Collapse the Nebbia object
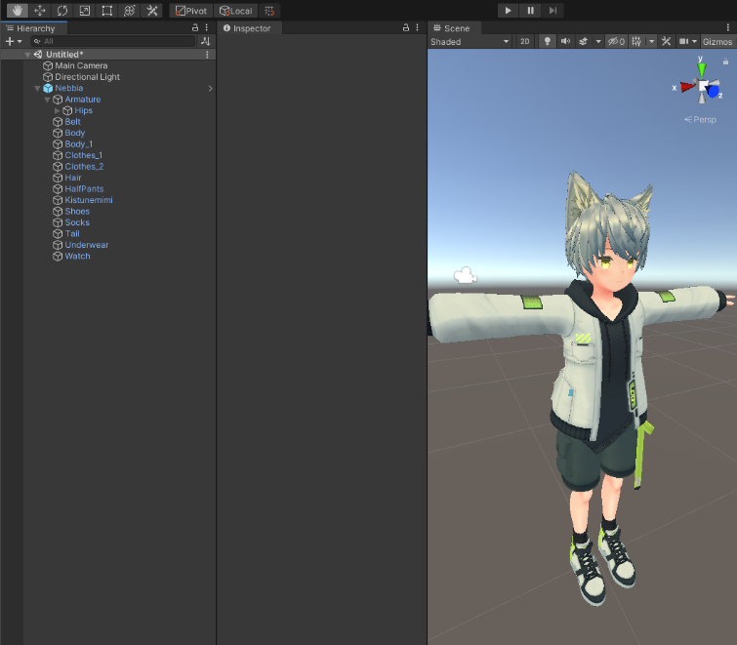 [37, 89]
